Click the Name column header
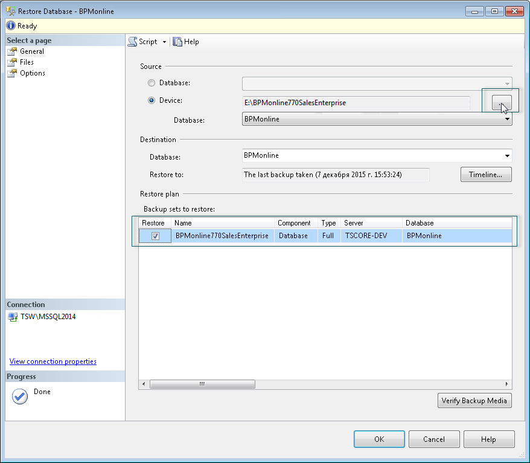The image size is (530, 463). 223,223
